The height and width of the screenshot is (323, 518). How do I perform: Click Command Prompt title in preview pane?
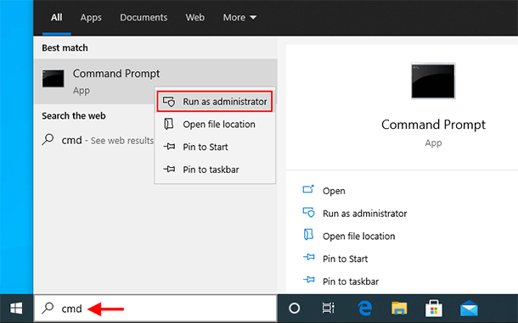click(x=433, y=125)
